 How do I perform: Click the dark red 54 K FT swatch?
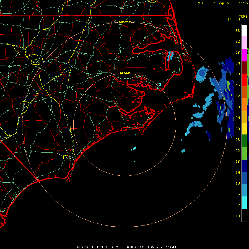244,68
